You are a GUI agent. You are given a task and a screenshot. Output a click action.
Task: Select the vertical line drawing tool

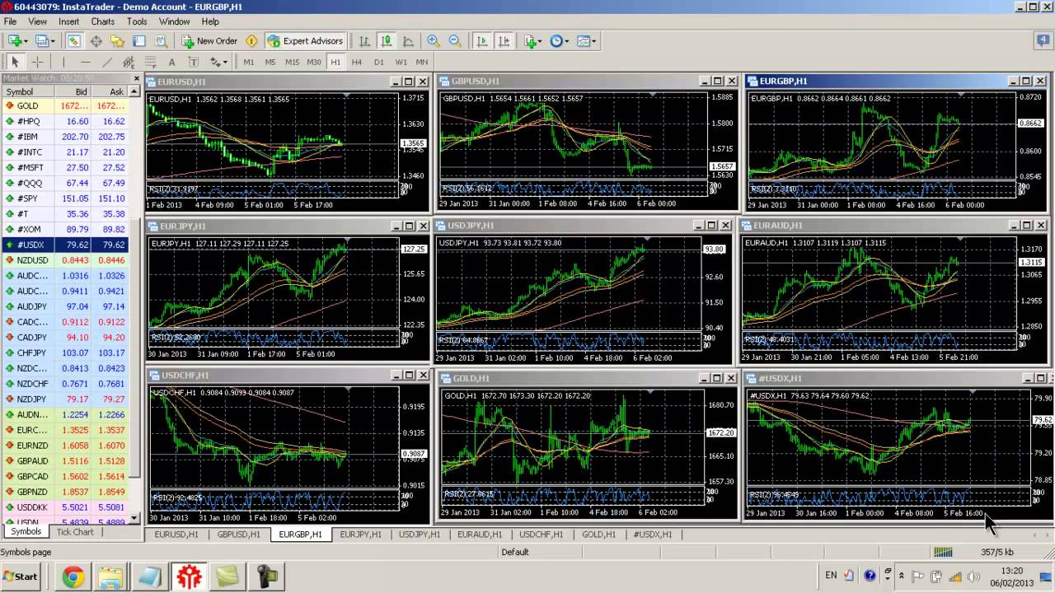(x=63, y=62)
